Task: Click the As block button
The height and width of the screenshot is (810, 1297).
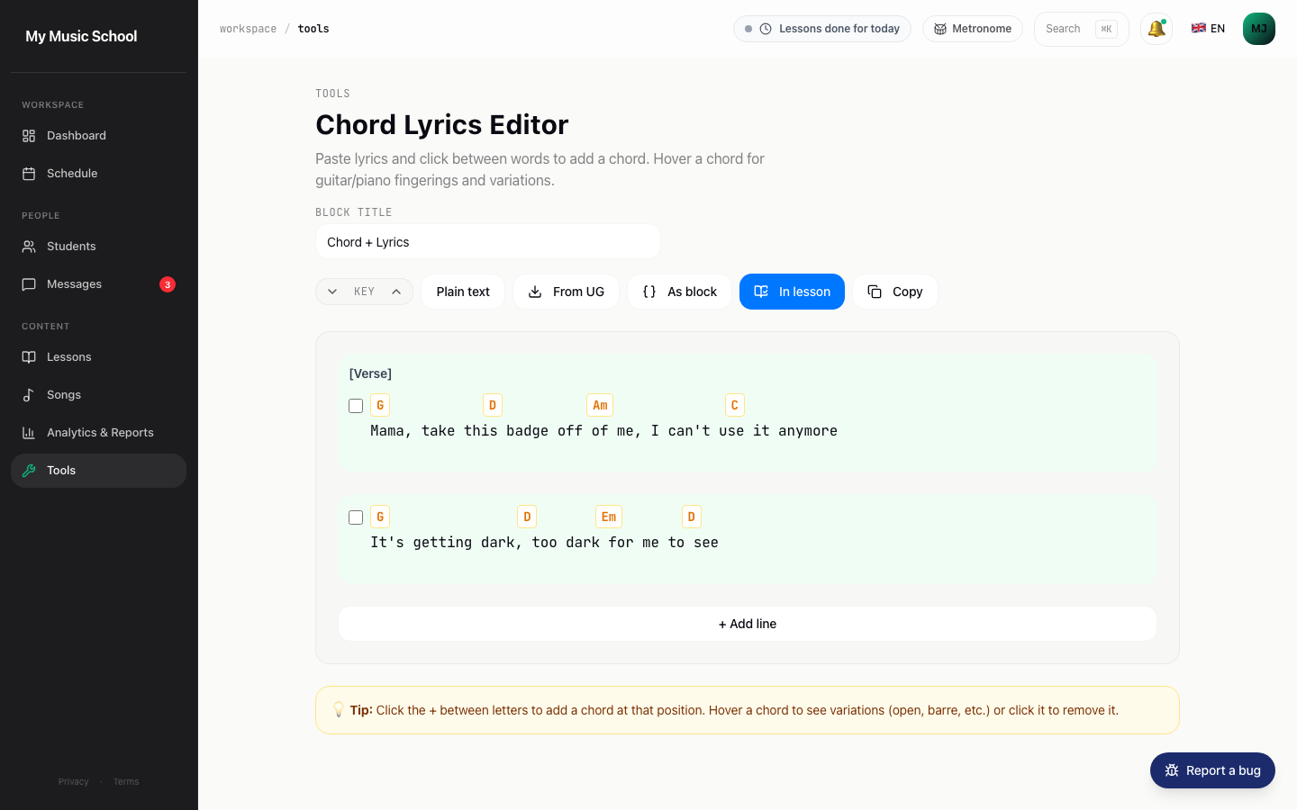Action: click(x=680, y=292)
